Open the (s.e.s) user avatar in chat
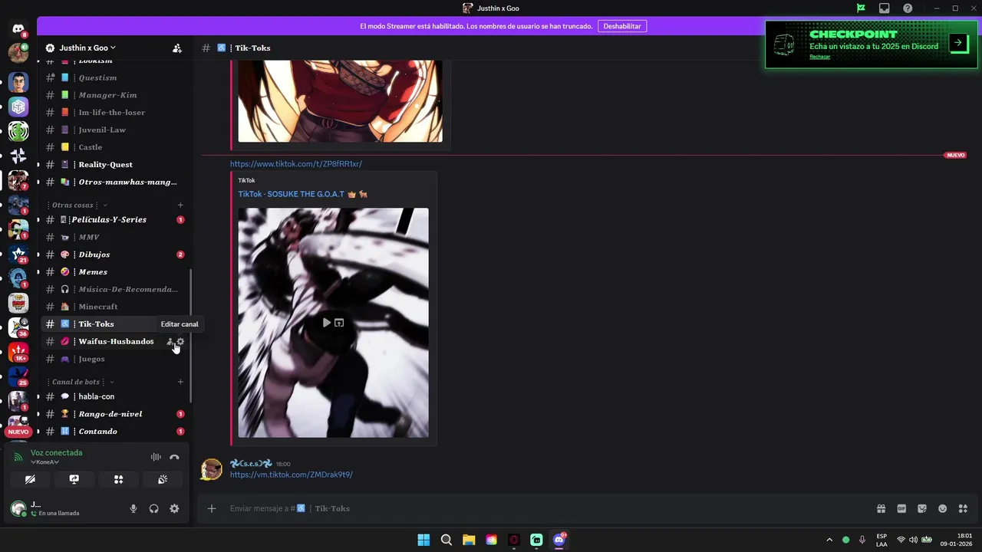 click(212, 469)
